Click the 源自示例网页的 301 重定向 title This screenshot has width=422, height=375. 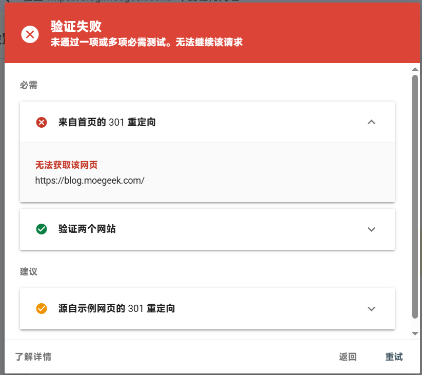coord(117,308)
